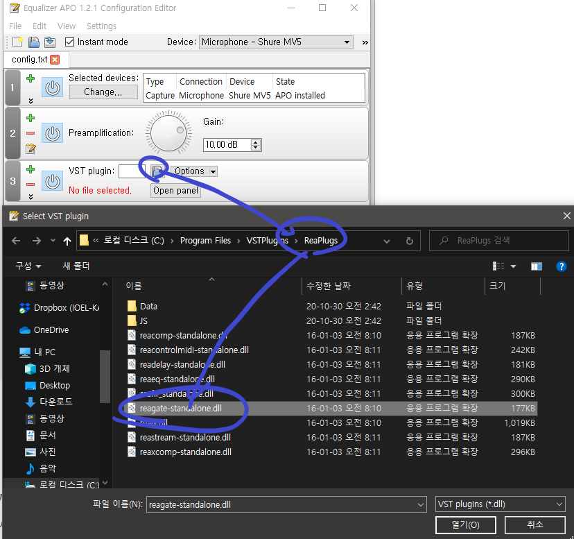Click the Open panel button
Image resolution: width=574 pixels, height=539 pixels.
pyautogui.click(x=175, y=191)
